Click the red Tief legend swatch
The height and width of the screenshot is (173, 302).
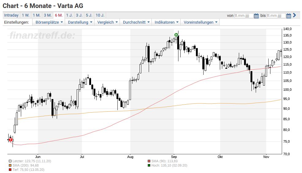point(10,170)
